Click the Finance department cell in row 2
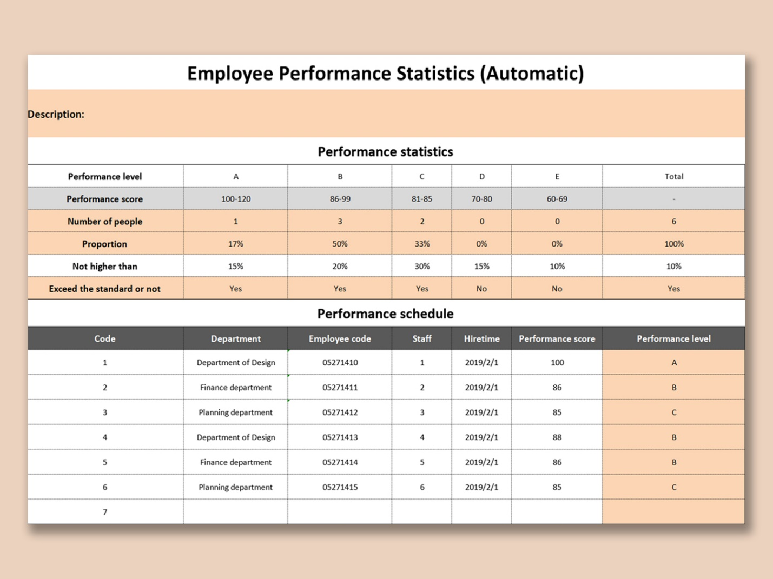 click(235, 387)
